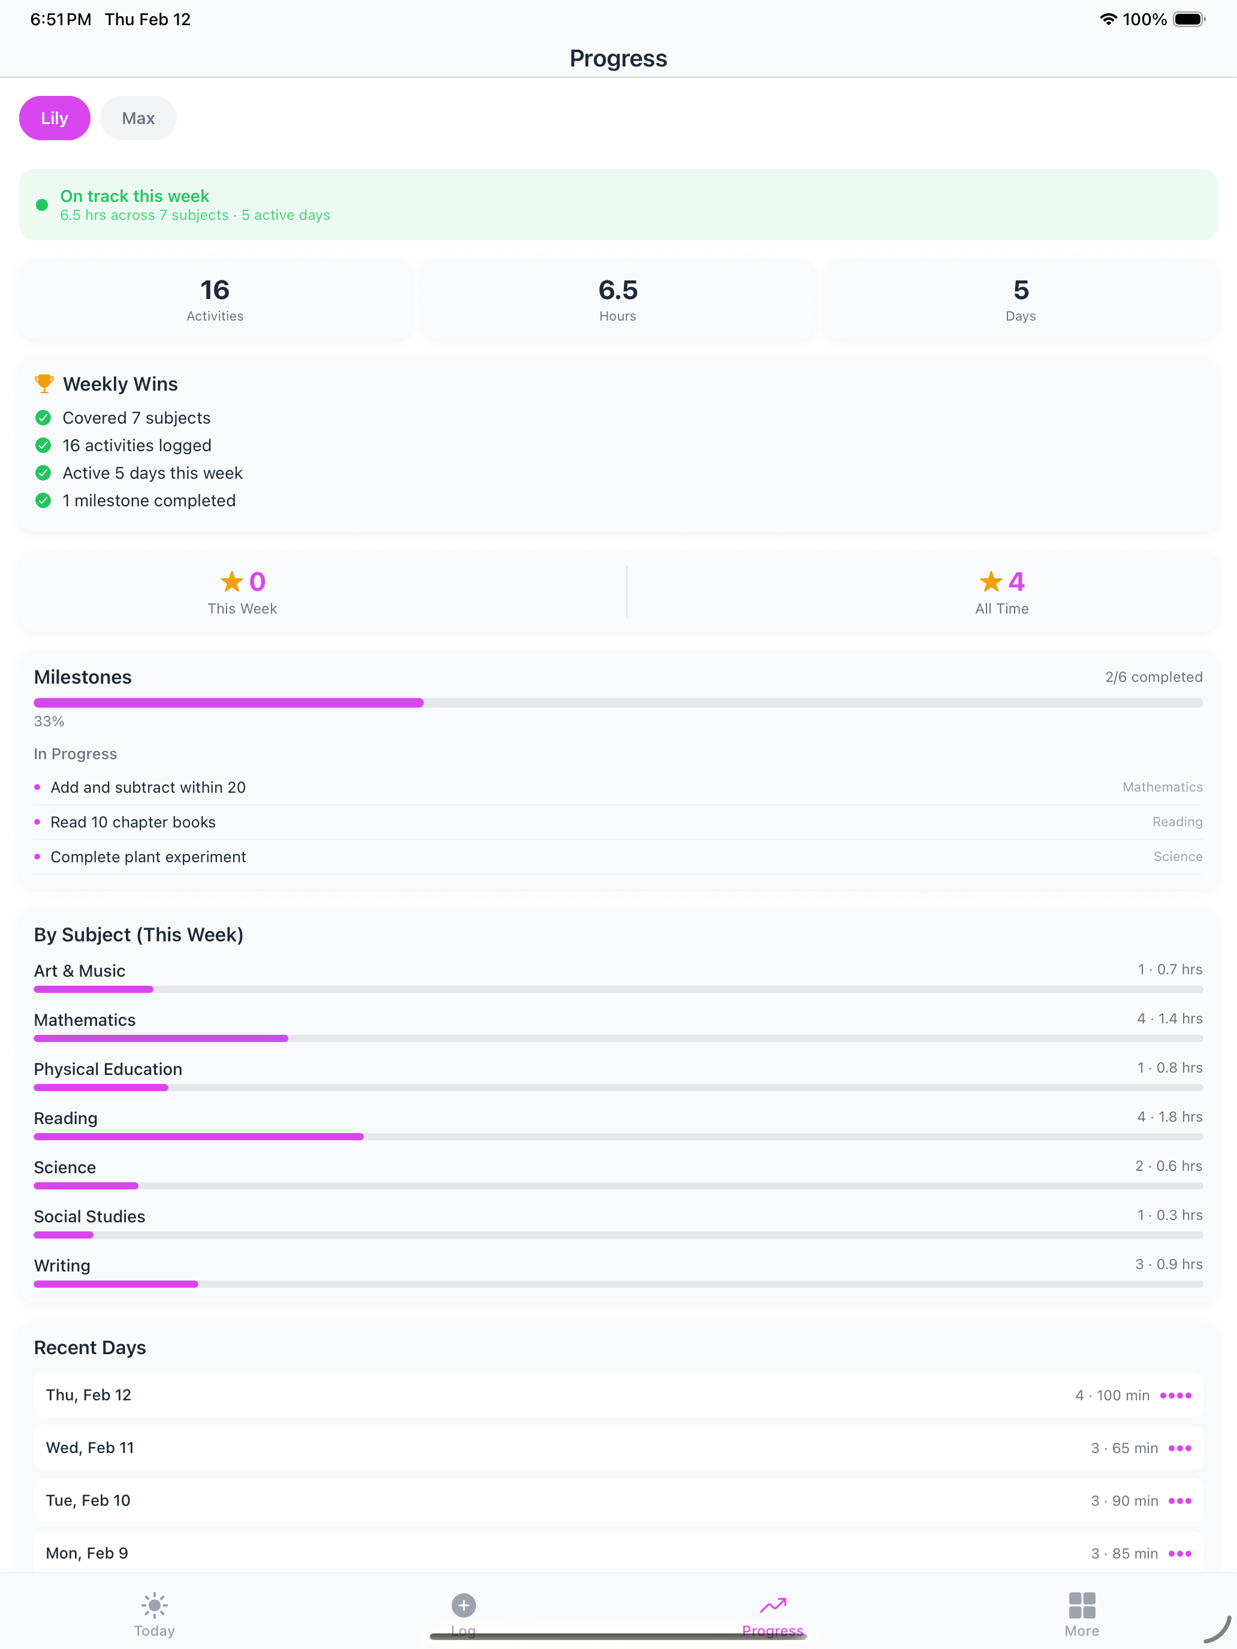Click the 2/6 completed label
The width and height of the screenshot is (1237, 1649).
tap(1154, 677)
